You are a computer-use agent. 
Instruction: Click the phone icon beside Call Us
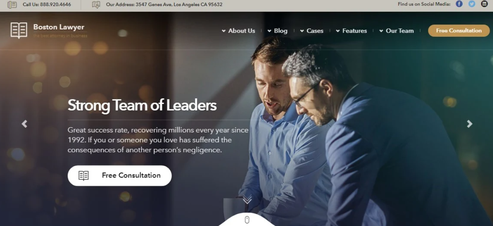(x=12, y=5)
